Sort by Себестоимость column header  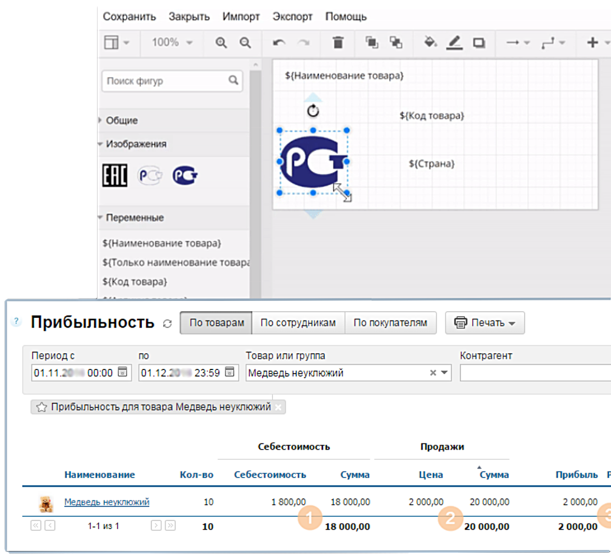click(270, 474)
